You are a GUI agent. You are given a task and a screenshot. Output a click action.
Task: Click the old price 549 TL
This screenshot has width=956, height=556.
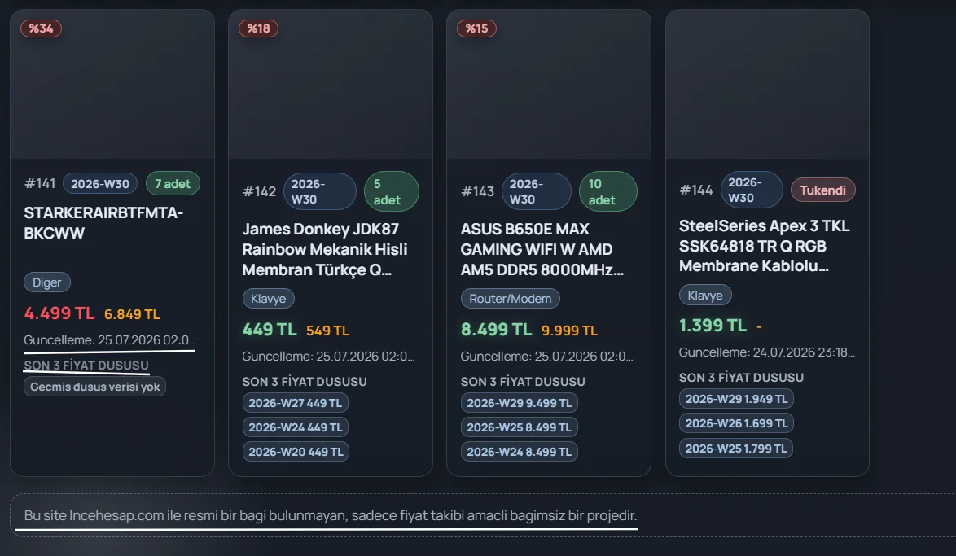327,331
